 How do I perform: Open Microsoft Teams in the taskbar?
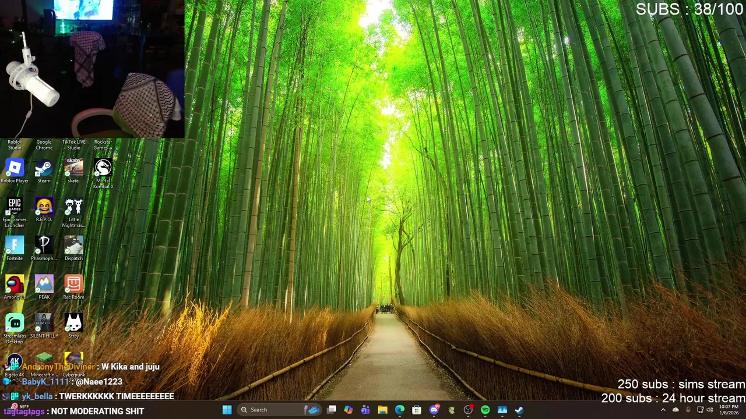[x=365, y=410]
